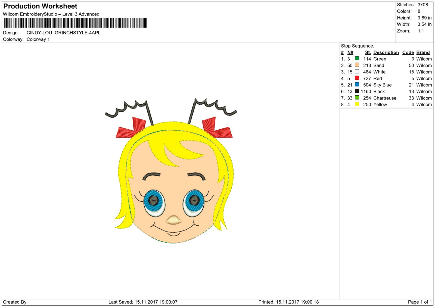Click the Stitches value "3708"
Viewport: 435px width, 306px height.
[423, 5]
